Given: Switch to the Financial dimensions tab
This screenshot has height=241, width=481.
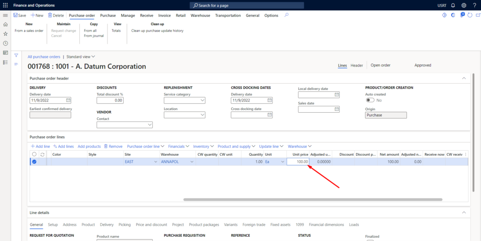Looking at the screenshot, I should 326,225.
